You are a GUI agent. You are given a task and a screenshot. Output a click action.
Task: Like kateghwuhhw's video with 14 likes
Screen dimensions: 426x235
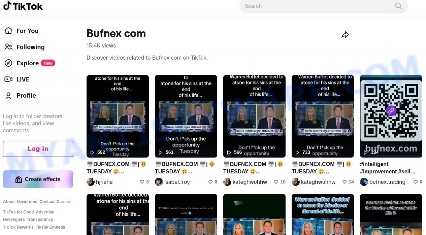[345, 182]
